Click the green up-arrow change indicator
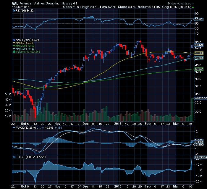Image resolution: width=207 pixels, height=189 pixels. point(193,7)
